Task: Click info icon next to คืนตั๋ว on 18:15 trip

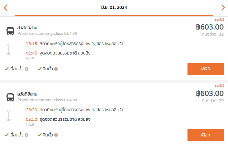Action: (x=56, y=69)
